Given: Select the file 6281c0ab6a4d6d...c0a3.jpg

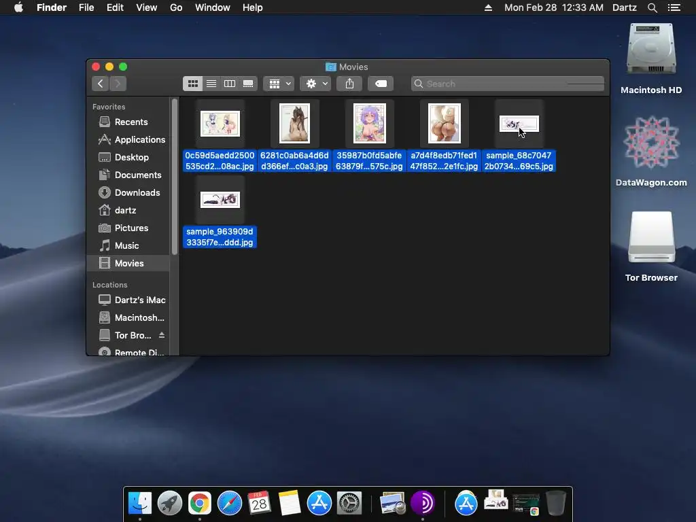Looking at the screenshot, I should pyautogui.click(x=295, y=135).
